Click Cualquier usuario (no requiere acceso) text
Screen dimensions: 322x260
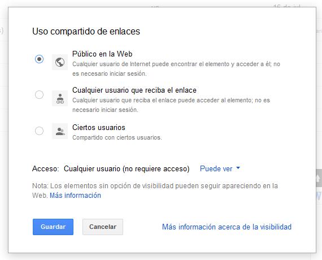[x=127, y=169]
